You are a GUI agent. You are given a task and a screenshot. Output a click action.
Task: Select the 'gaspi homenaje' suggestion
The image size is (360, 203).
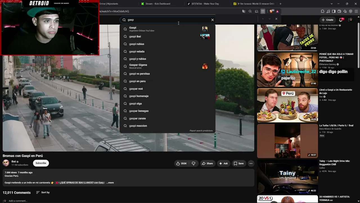click(x=167, y=96)
